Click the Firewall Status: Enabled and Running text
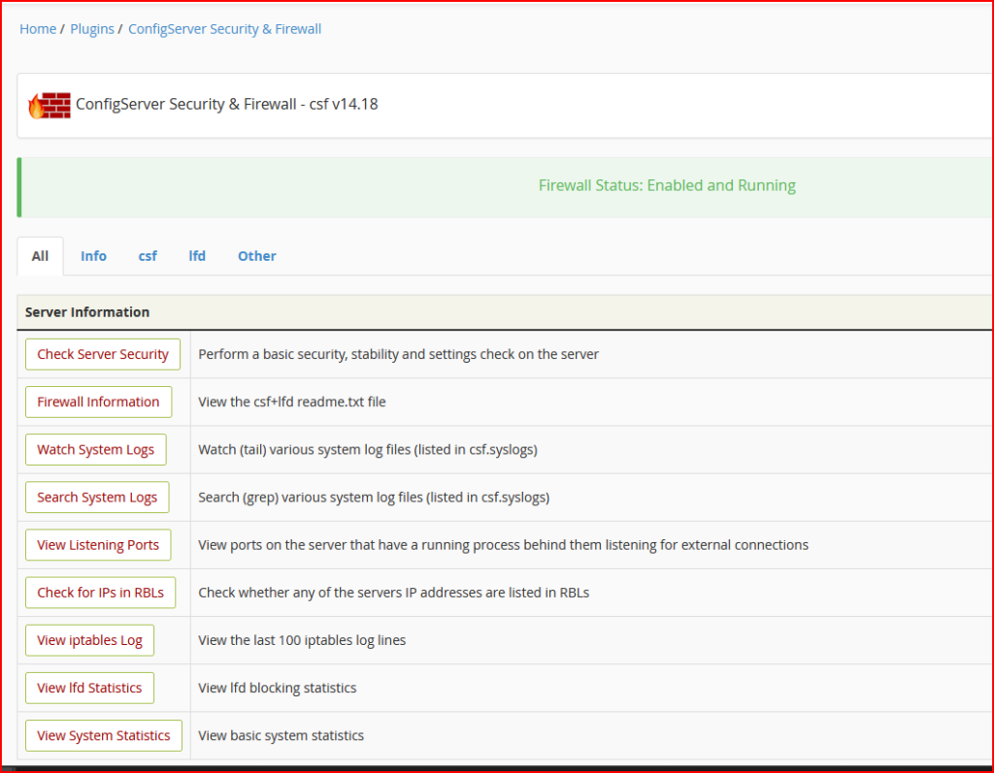Image resolution: width=994 pixels, height=773 pixels. tap(667, 185)
